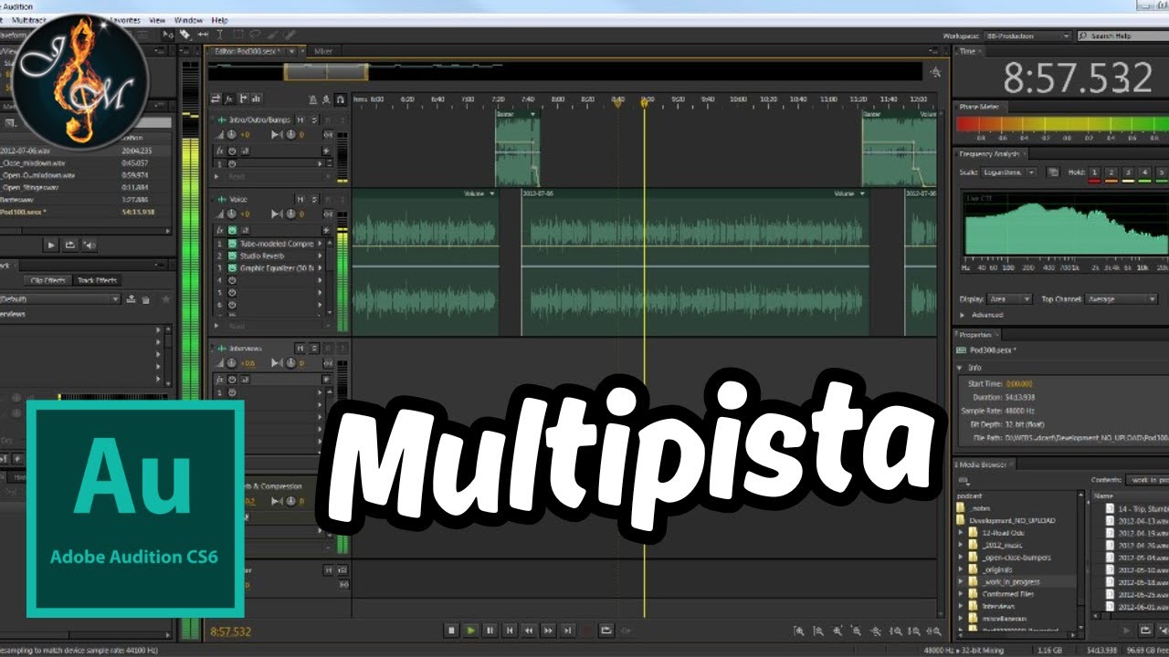This screenshot has height=657, width=1169.
Task: Select the Slip tool in toolbar
Action: pos(203,35)
